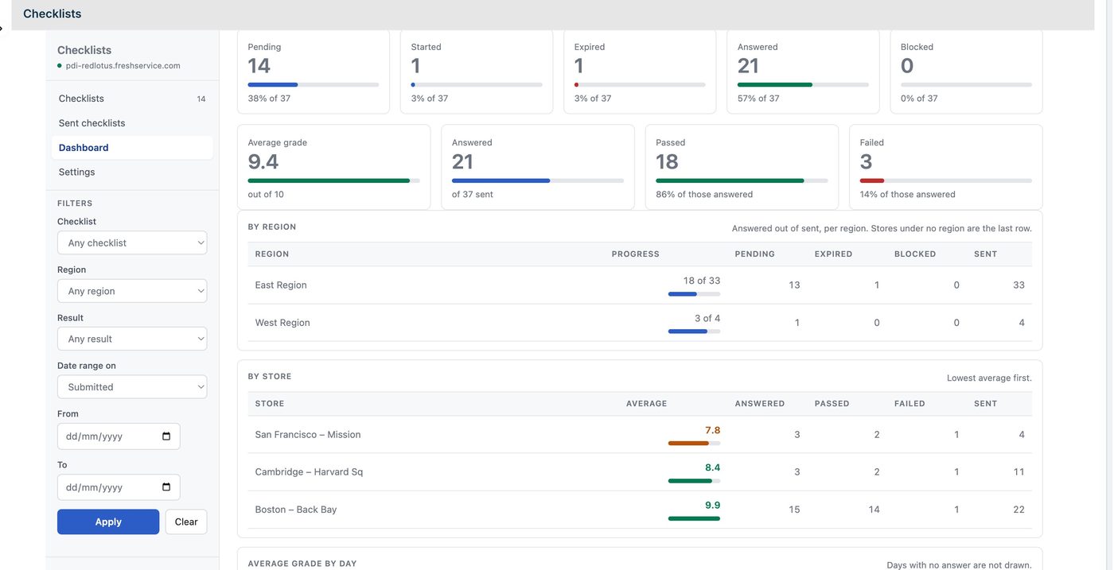Select the Dashboard sidebar item

pyautogui.click(x=132, y=148)
